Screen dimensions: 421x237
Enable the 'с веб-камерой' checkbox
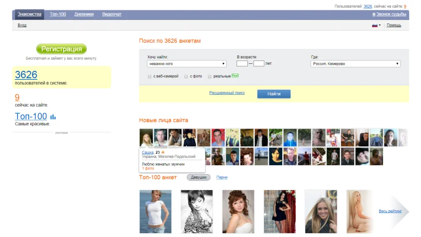tap(150, 76)
